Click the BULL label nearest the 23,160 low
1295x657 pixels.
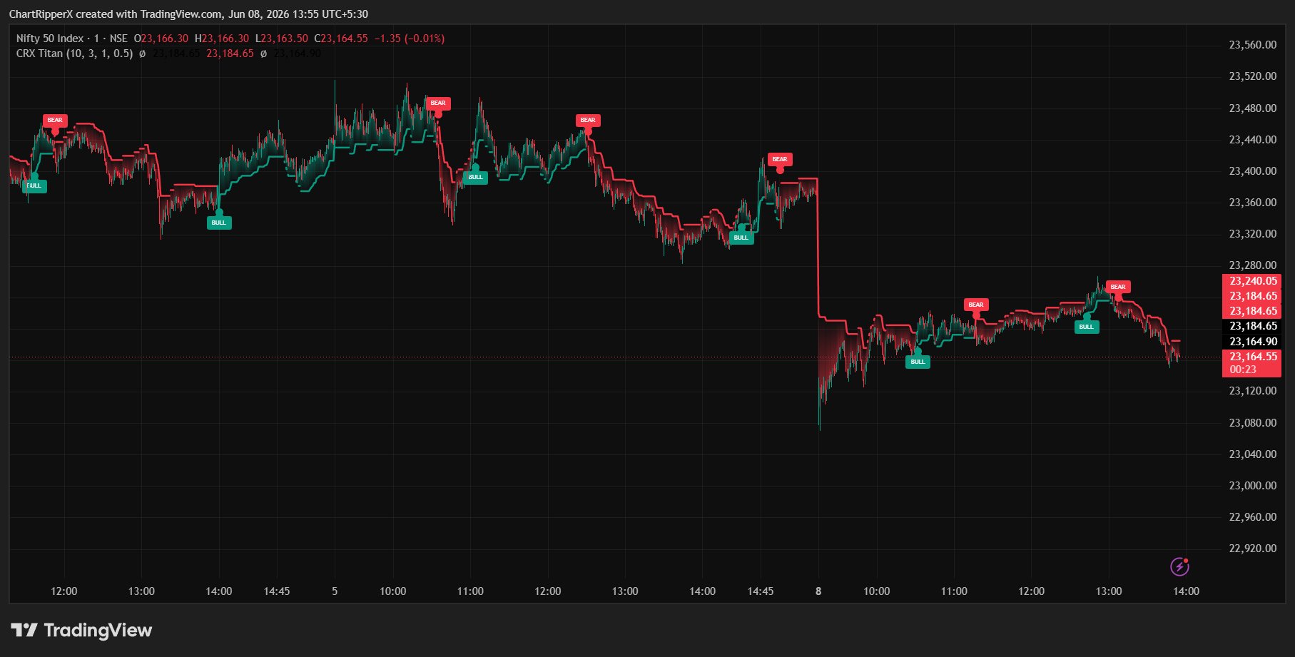[918, 362]
